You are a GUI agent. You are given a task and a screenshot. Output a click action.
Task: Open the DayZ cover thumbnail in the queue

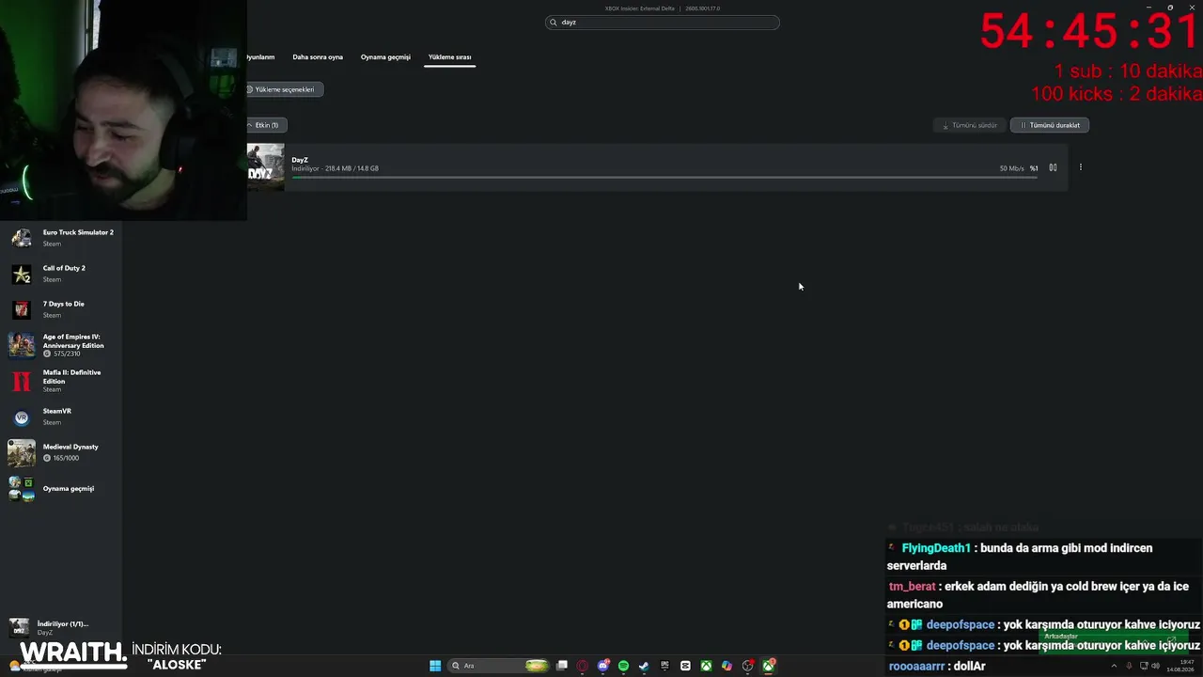265,167
